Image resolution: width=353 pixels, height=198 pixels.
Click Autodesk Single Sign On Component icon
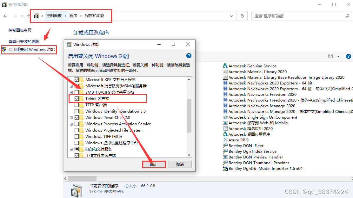tap(225, 117)
